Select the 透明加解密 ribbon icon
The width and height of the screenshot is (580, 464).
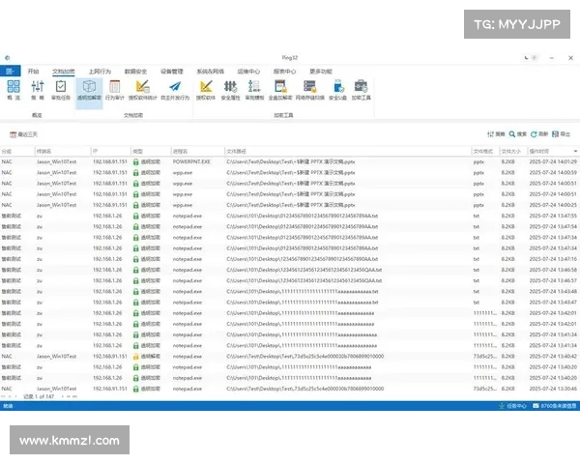89,90
